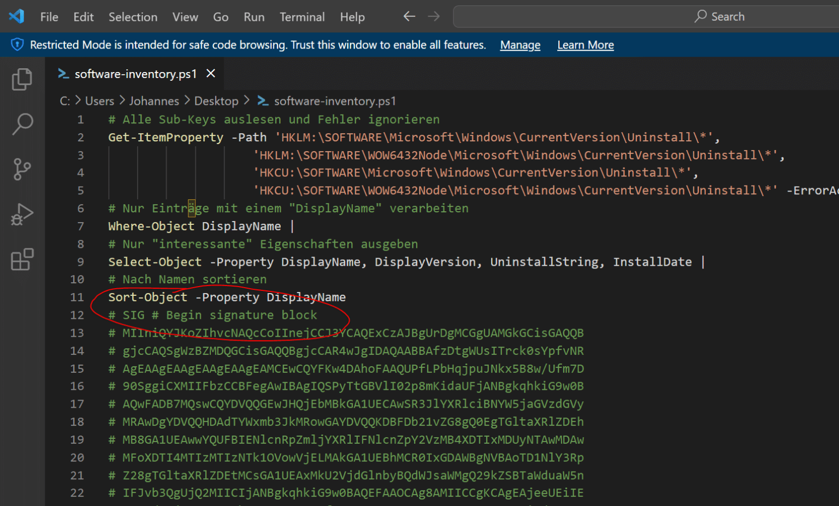Close the software-inventory.ps1 tab

tap(210, 73)
